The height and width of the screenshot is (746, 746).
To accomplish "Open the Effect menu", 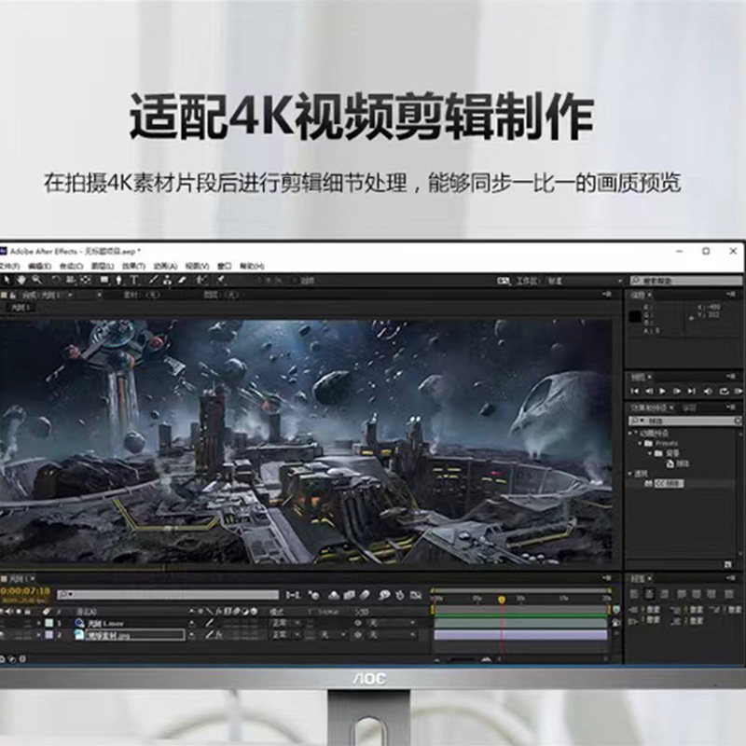I will [133, 266].
